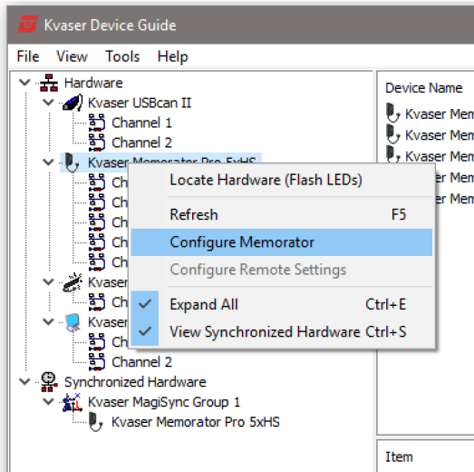Screen dimensions: 474x472
Task: Select the Hardware network root icon
Action: (49, 83)
